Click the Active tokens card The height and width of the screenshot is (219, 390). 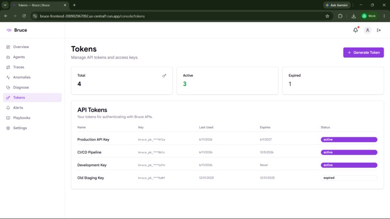[227, 81]
